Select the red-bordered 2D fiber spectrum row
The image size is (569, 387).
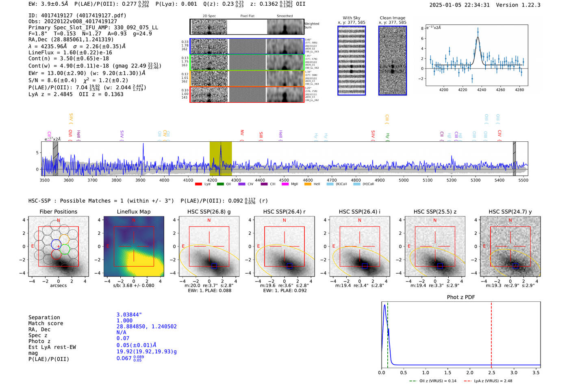coord(247,94)
